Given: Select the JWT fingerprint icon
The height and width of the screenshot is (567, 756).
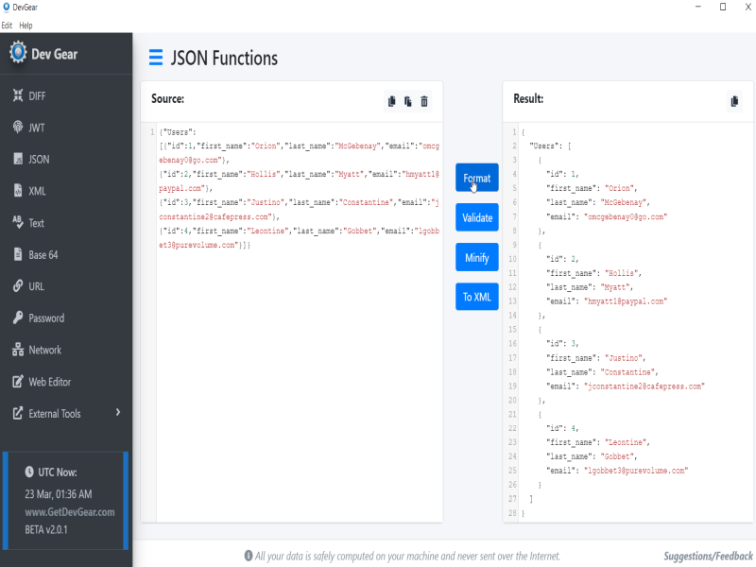Looking at the screenshot, I should (x=18, y=128).
